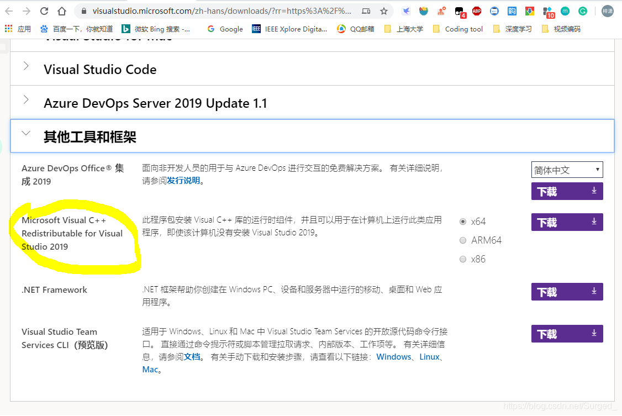Open the user profile avatar

[607, 11]
